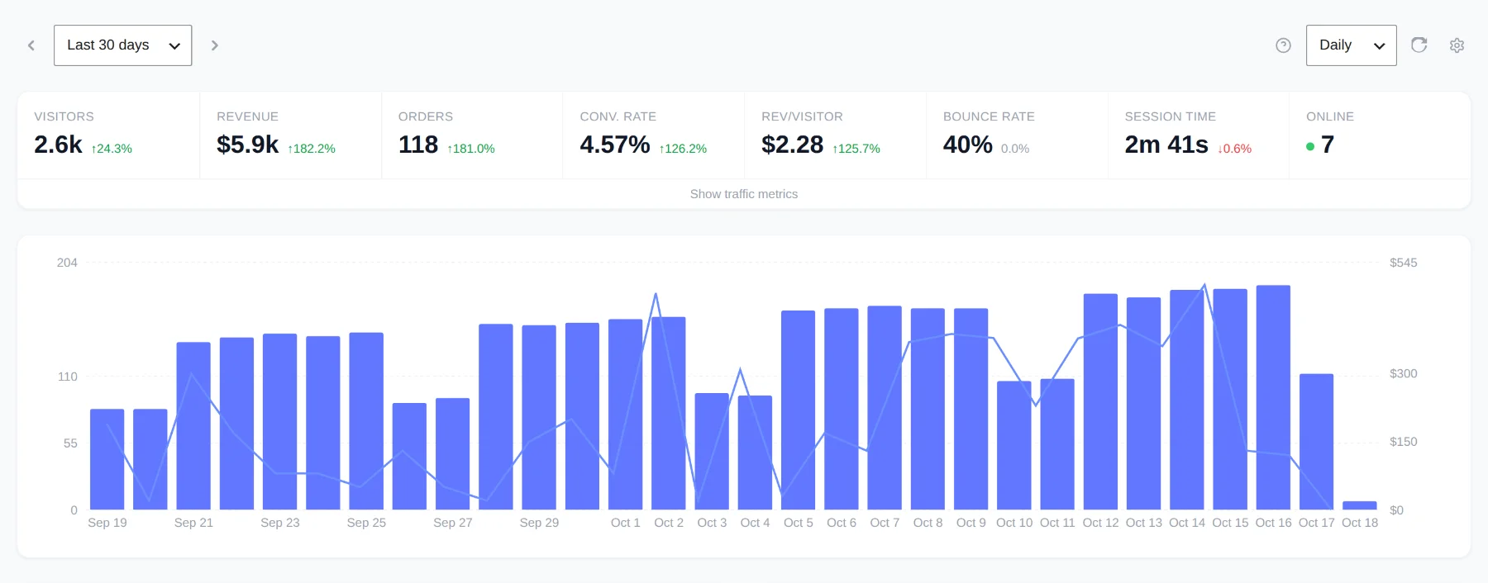Click the Oct 11 bar in chart

point(1057,444)
